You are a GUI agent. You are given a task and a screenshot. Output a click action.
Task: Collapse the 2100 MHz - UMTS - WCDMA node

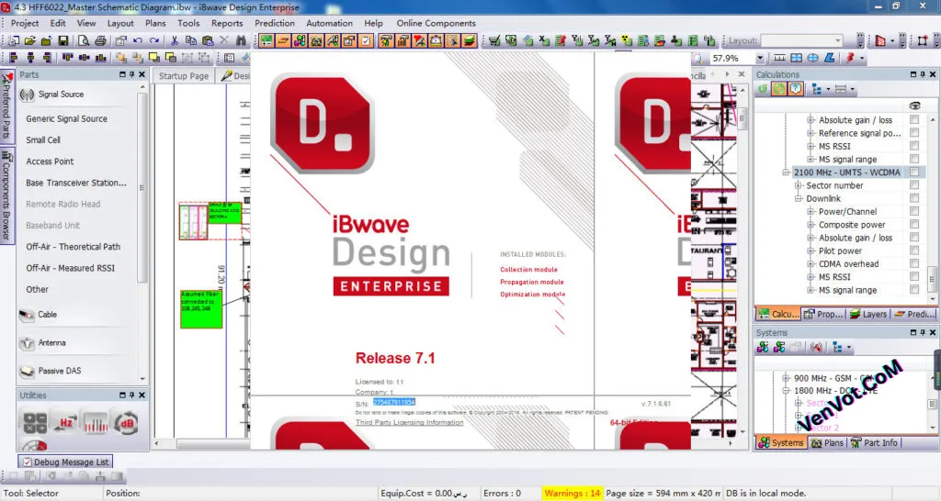coord(786,173)
